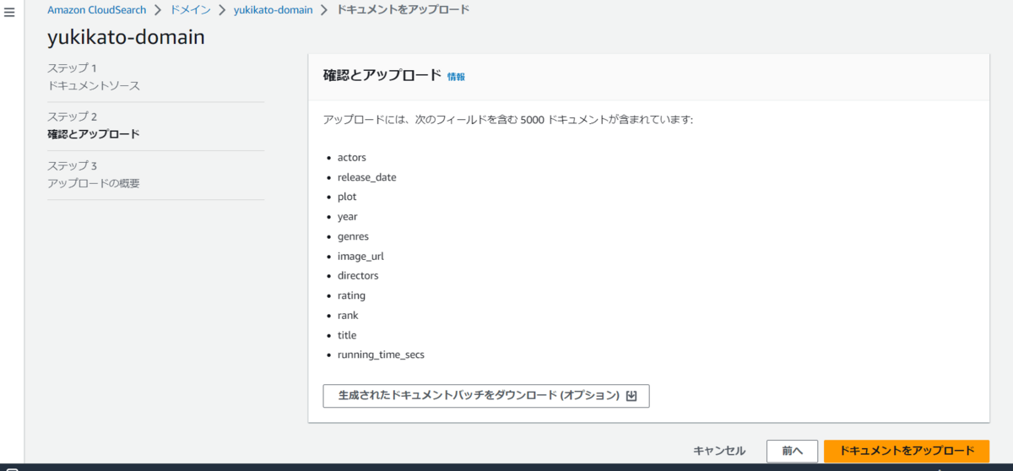Click キャンセル to cancel upload
This screenshot has width=1013, height=471.
click(x=719, y=451)
